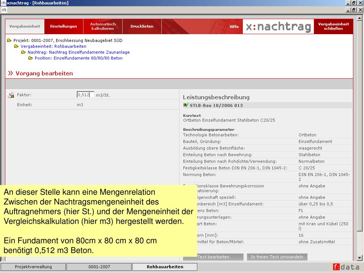This screenshot has height=273, width=364.
Task: Click the über 0,25 bis 0,5 value
Action: (x=316, y=204)
